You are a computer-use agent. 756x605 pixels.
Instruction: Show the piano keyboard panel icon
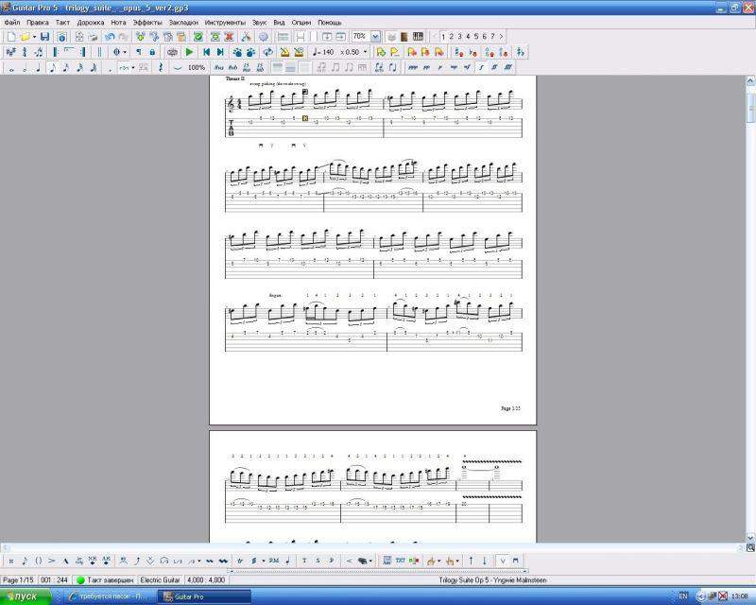pos(418,37)
